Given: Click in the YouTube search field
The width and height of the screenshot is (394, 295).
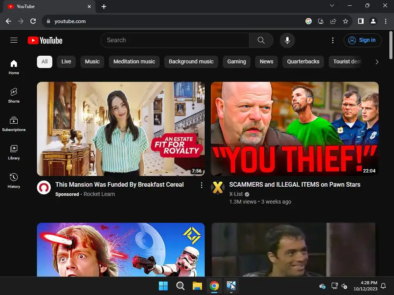Looking at the screenshot, I should coord(175,40).
